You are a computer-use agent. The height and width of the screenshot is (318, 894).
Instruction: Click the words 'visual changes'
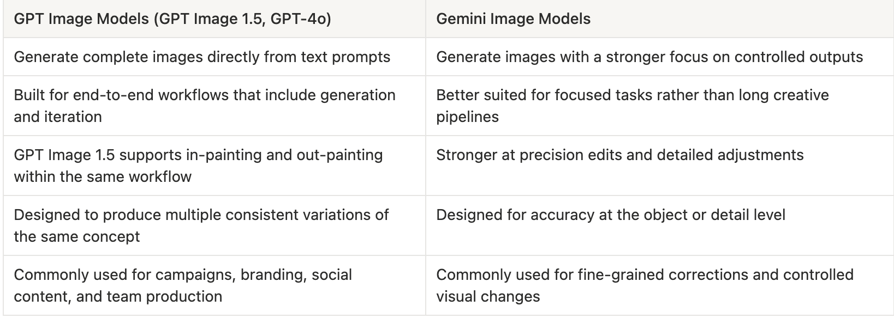[x=488, y=297]
